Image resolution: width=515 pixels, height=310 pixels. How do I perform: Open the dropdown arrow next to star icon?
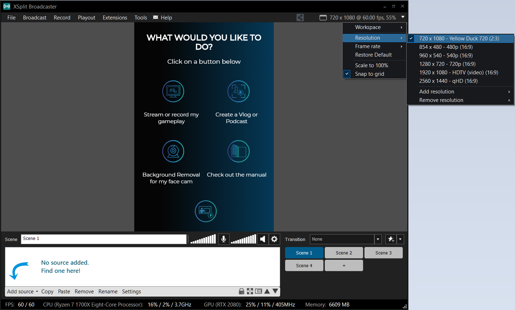click(x=400, y=239)
